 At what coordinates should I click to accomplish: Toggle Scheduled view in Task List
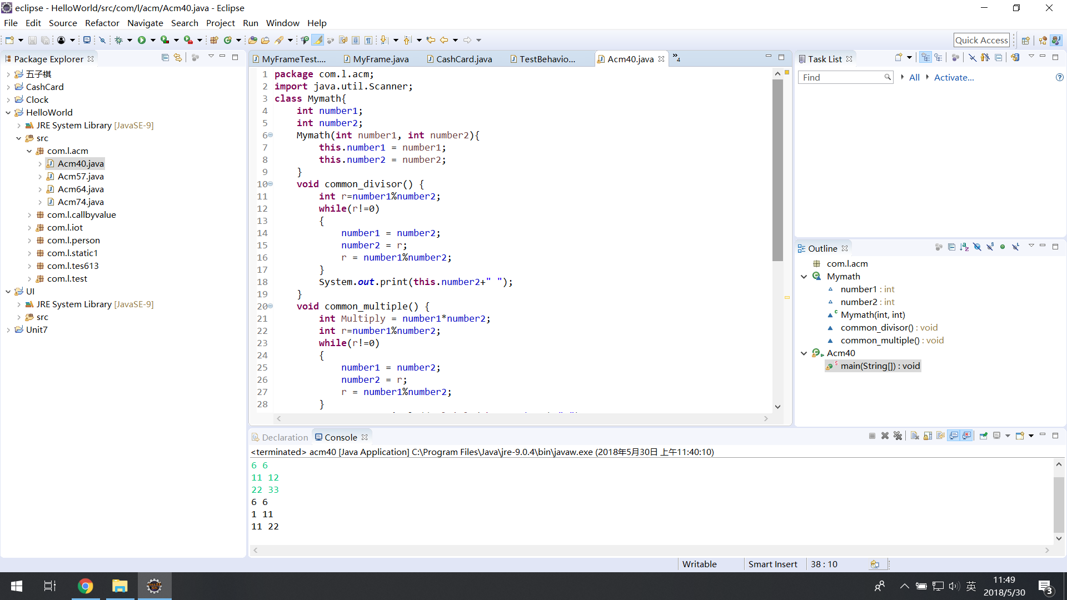pos(939,57)
